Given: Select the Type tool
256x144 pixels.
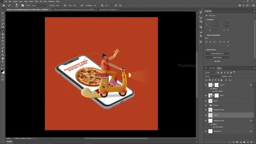Looking at the screenshot, I should tap(3, 44).
